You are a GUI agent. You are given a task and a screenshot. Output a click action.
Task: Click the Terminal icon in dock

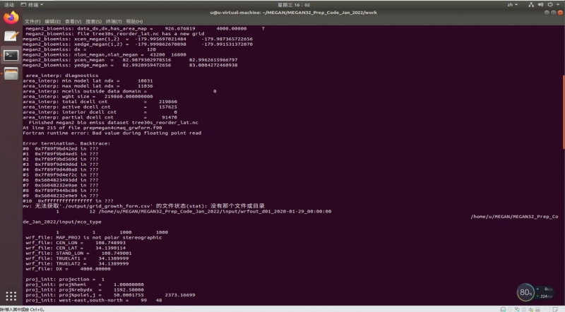tap(11, 54)
